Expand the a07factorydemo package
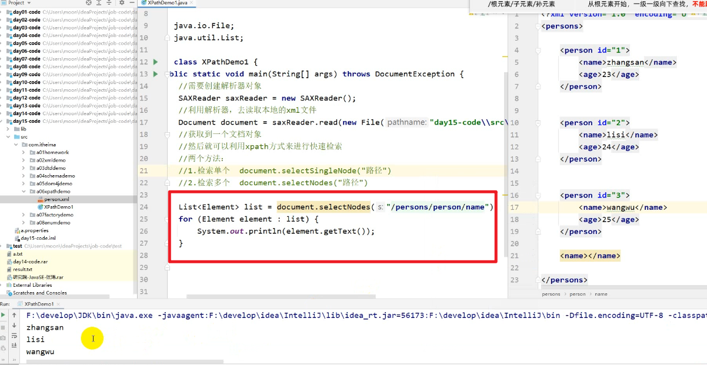 click(x=24, y=215)
